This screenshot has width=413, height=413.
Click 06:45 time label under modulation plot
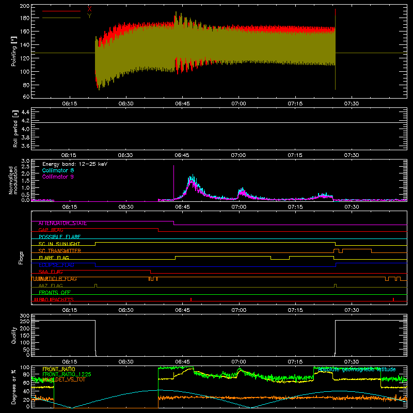click(182, 207)
